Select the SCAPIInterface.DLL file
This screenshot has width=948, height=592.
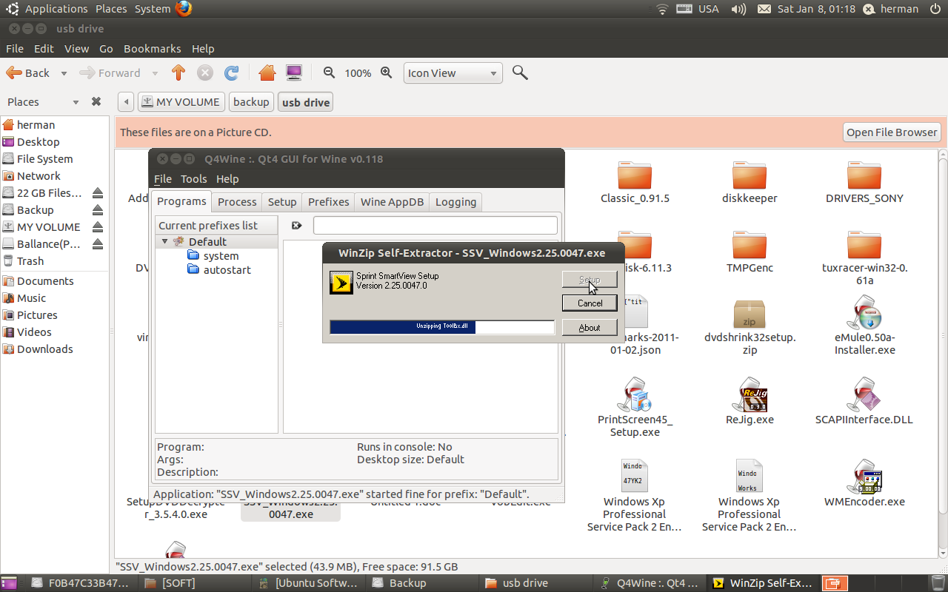(x=864, y=401)
